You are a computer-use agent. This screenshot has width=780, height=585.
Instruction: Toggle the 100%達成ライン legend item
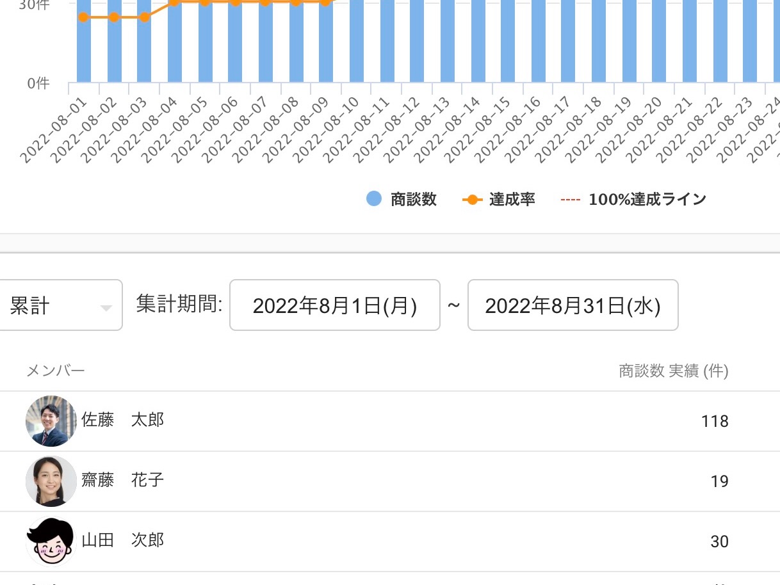pos(633,199)
